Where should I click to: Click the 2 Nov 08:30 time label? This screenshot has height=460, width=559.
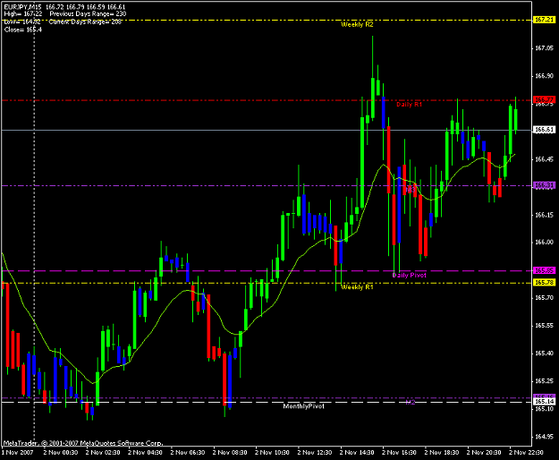[x=230, y=453]
